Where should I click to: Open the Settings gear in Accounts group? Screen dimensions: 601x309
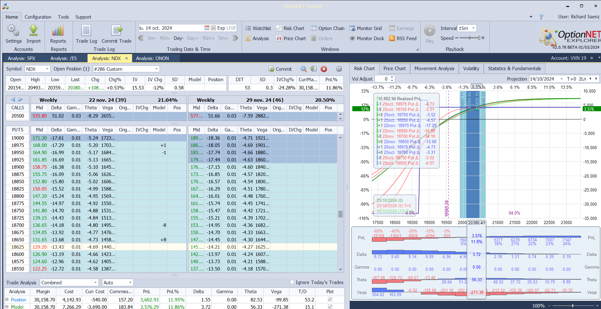coord(13,31)
